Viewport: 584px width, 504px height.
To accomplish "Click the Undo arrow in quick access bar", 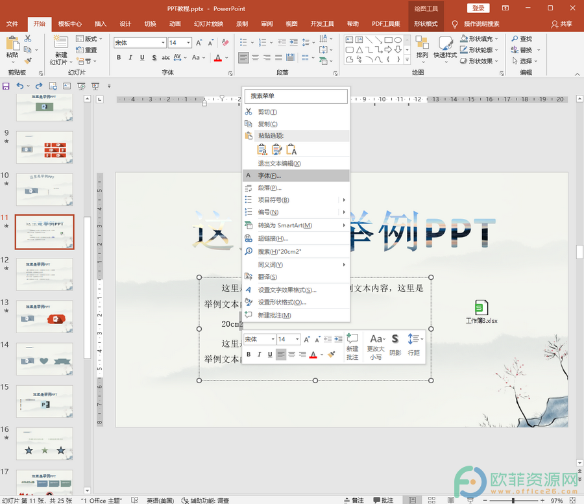I will tap(20, 86).
